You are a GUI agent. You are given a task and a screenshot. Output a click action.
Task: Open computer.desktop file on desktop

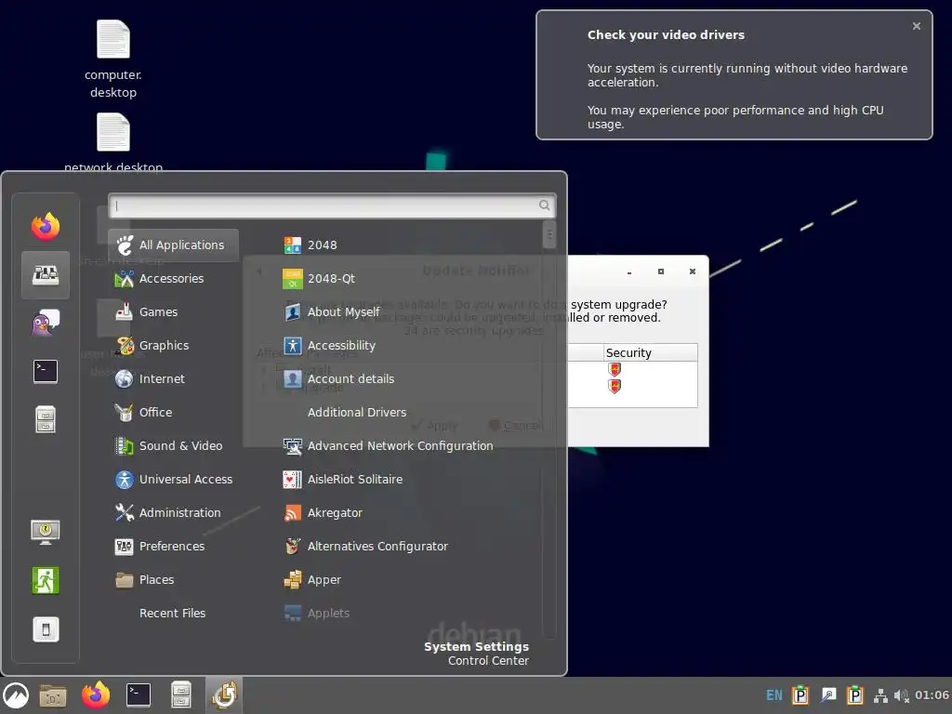pos(112,59)
